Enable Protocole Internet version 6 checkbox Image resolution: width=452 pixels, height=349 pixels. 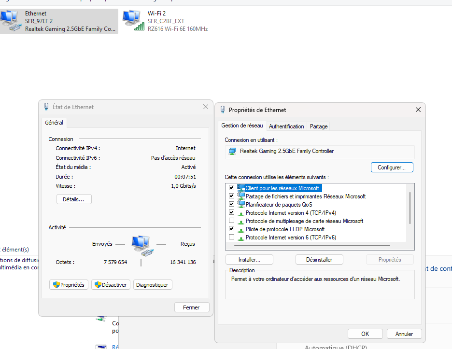tap(231, 237)
